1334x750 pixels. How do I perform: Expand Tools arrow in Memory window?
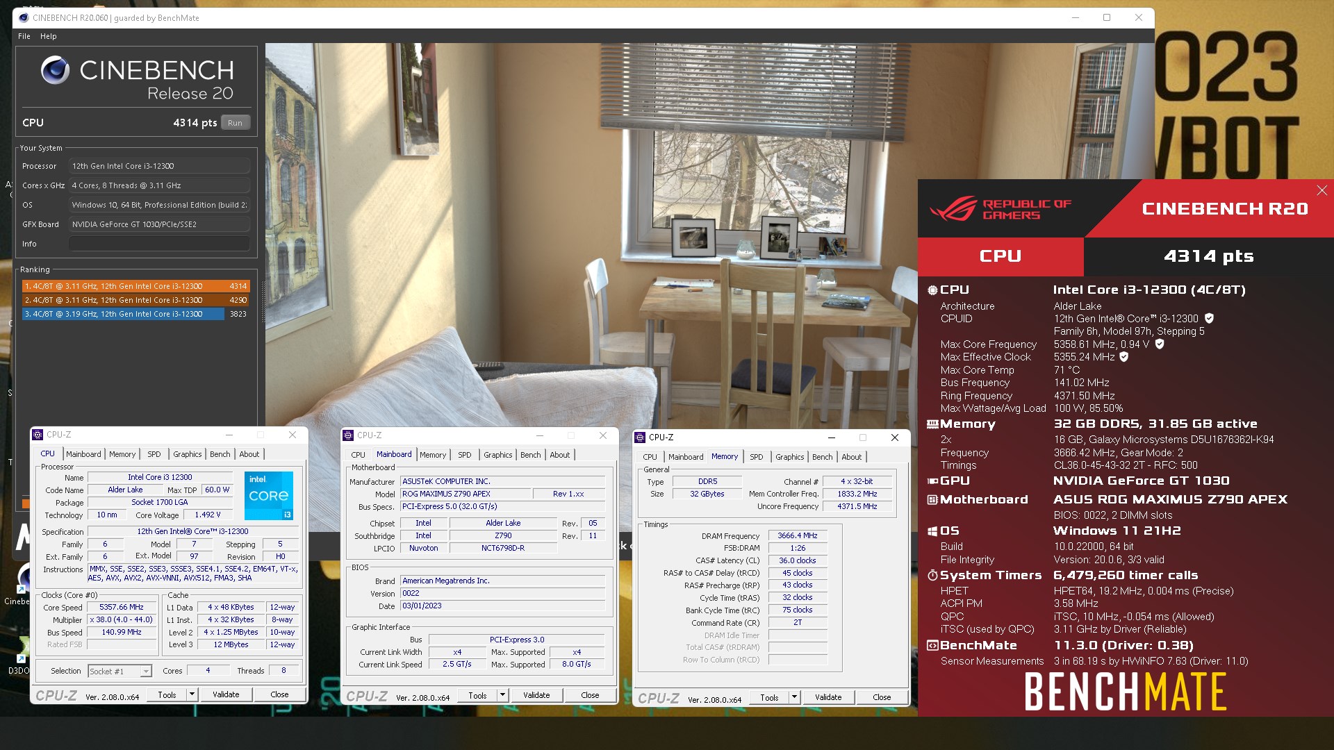(x=794, y=697)
